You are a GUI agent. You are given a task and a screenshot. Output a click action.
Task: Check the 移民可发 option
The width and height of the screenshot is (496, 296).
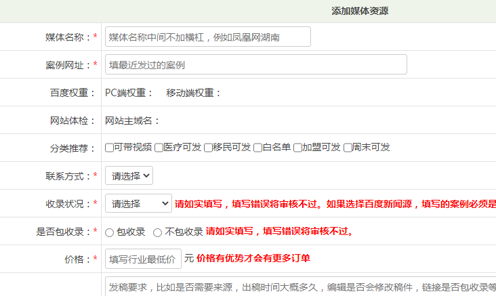209,148
